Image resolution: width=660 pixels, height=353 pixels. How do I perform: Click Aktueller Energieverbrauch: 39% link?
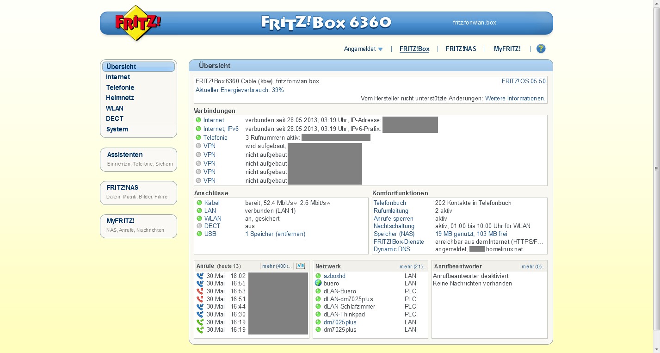240,90
